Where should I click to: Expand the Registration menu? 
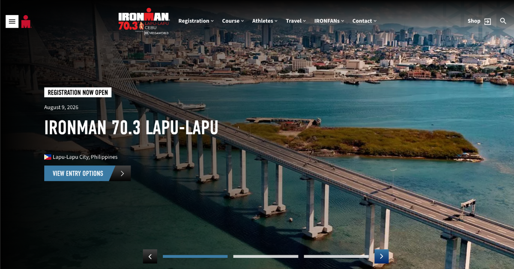[x=196, y=21]
